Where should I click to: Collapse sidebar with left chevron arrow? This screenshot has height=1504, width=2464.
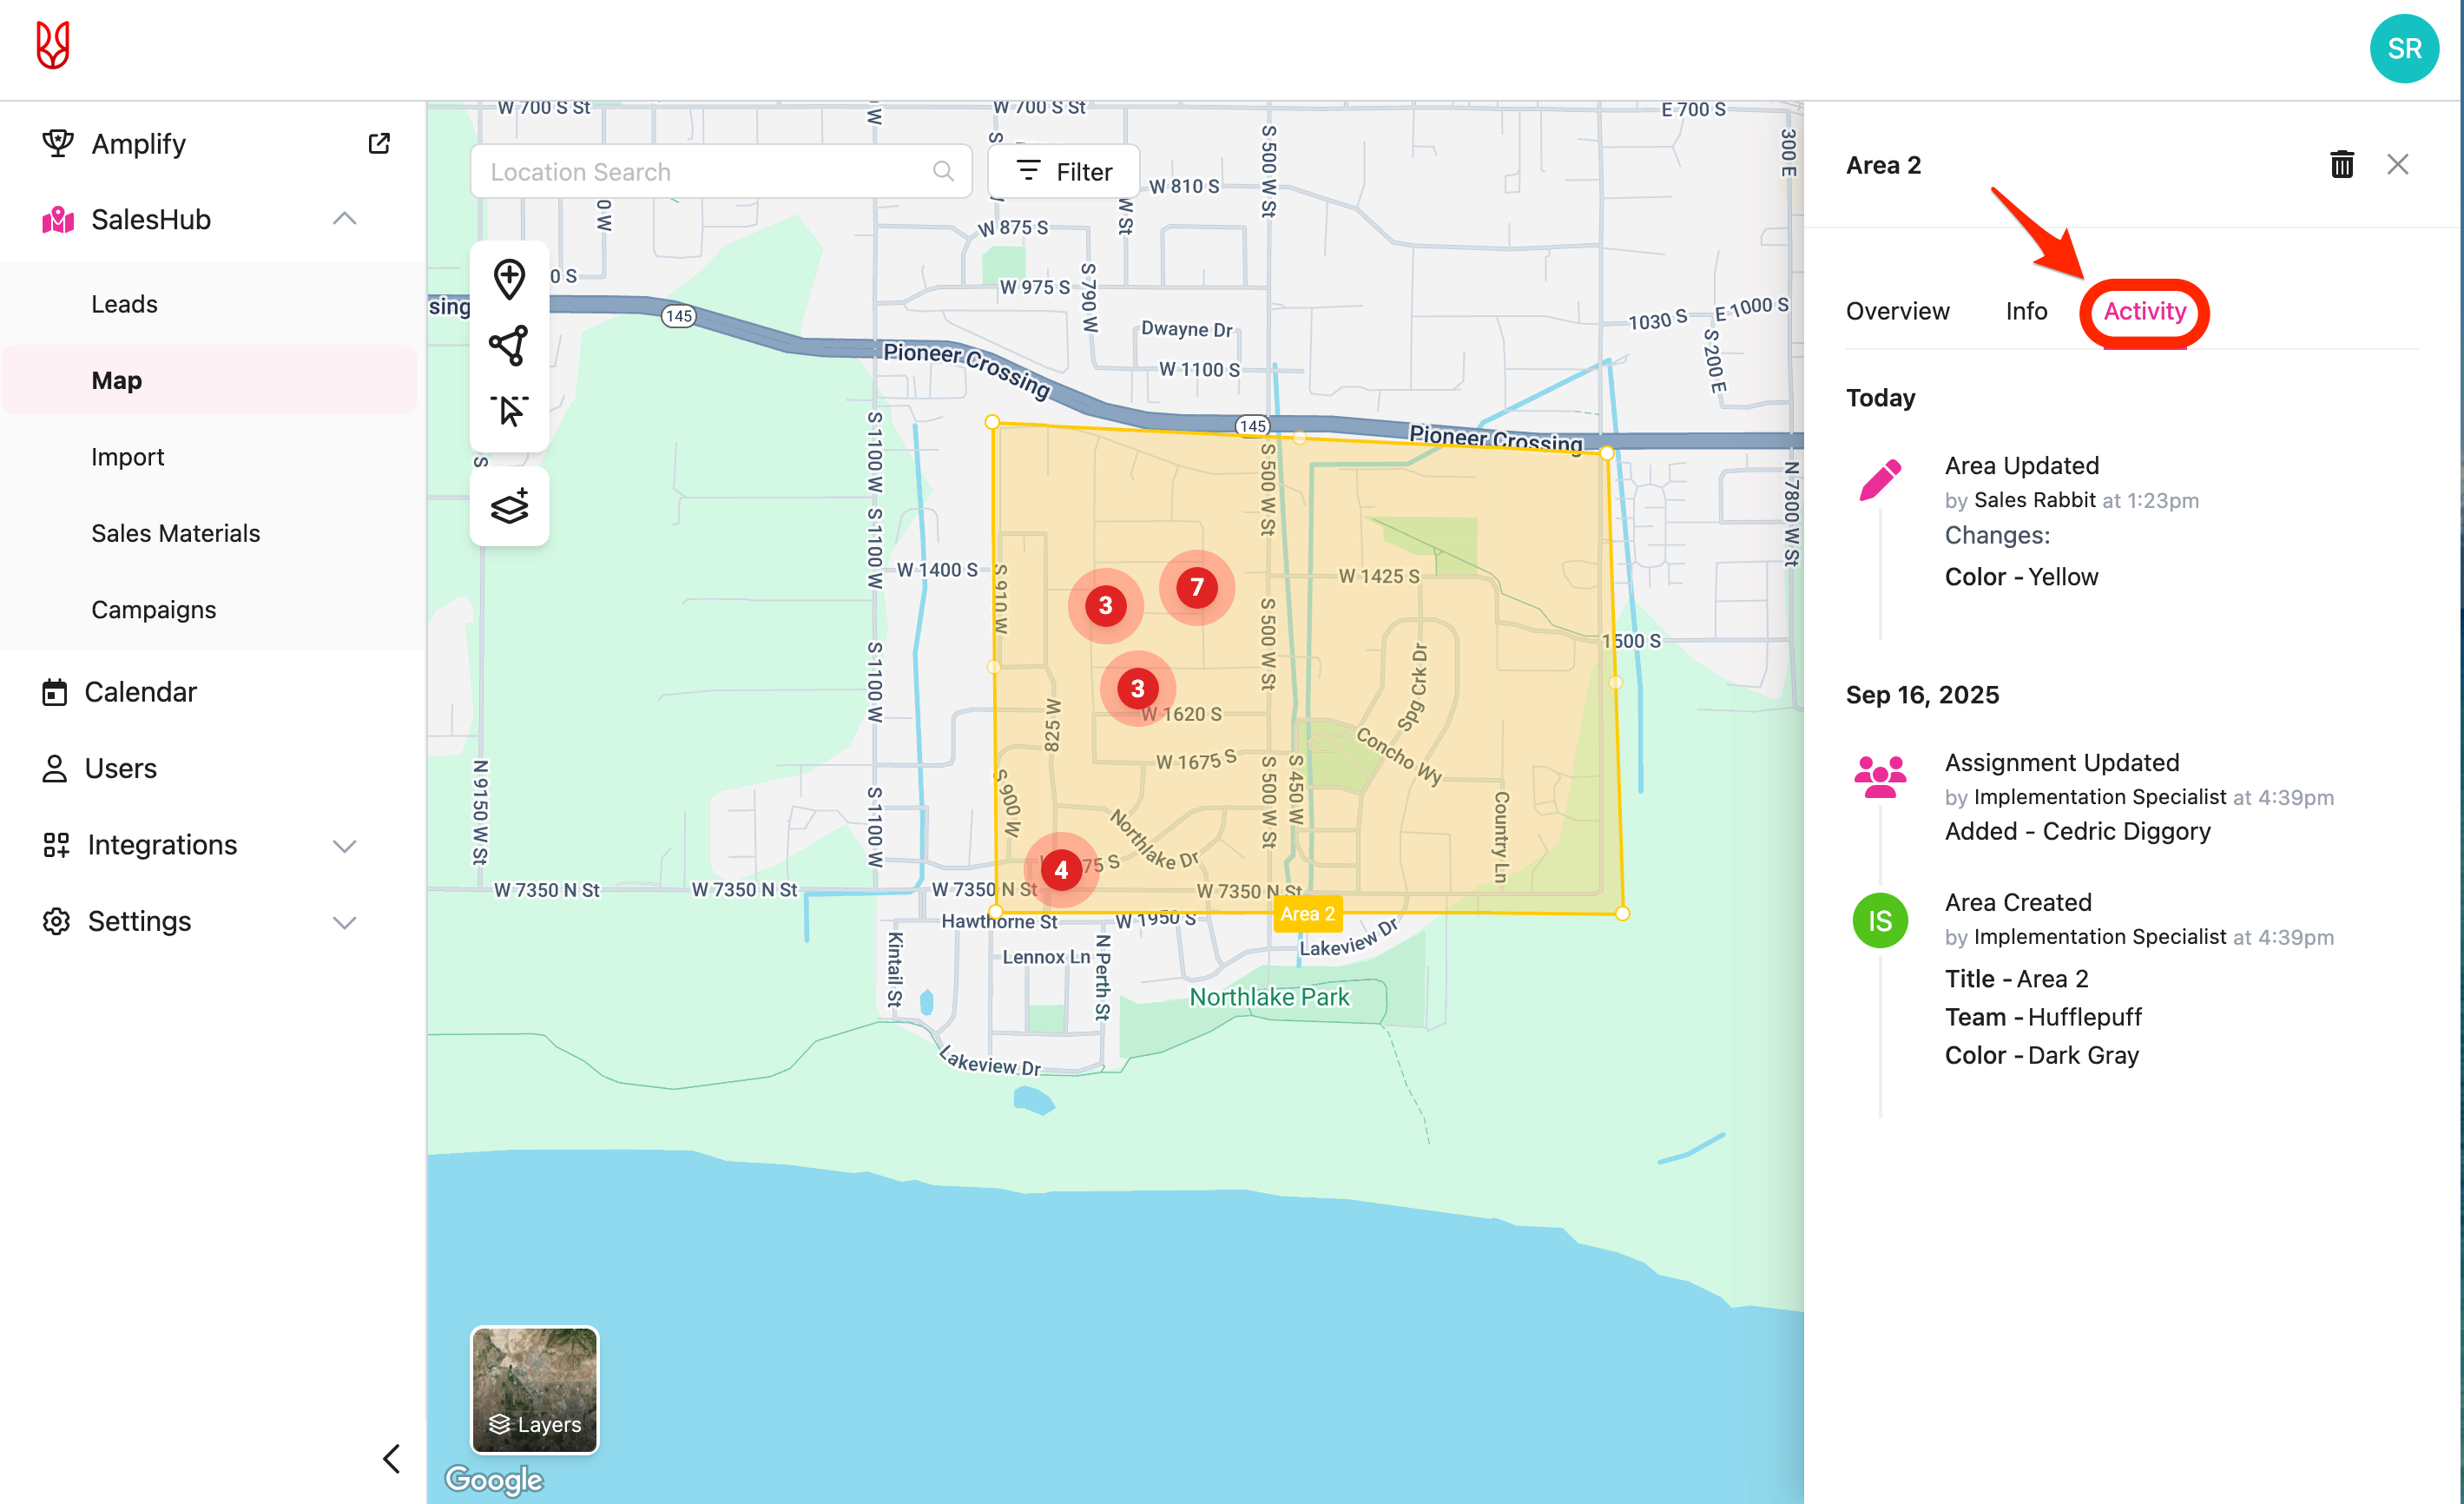point(391,1458)
